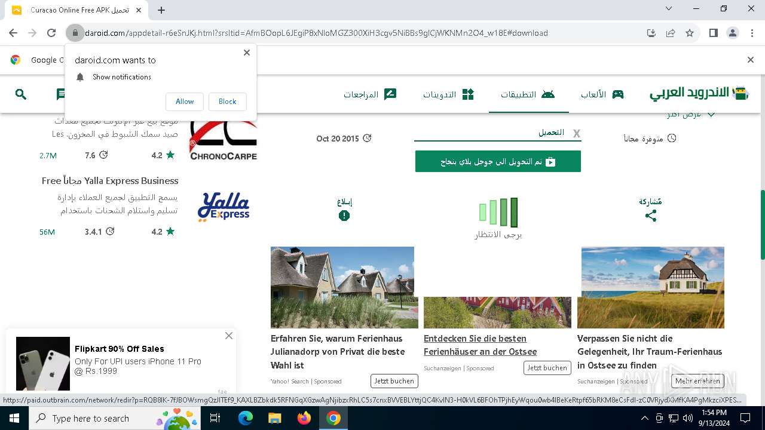Open File Explorer from taskbar
This screenshot has width=765, height=430.
click(274, 418)
